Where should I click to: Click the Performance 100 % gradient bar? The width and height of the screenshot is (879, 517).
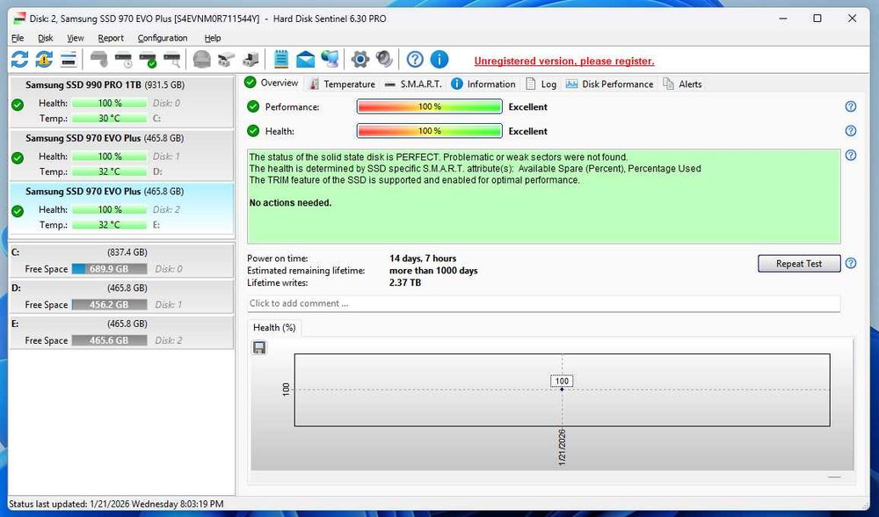tap(430, 106)
